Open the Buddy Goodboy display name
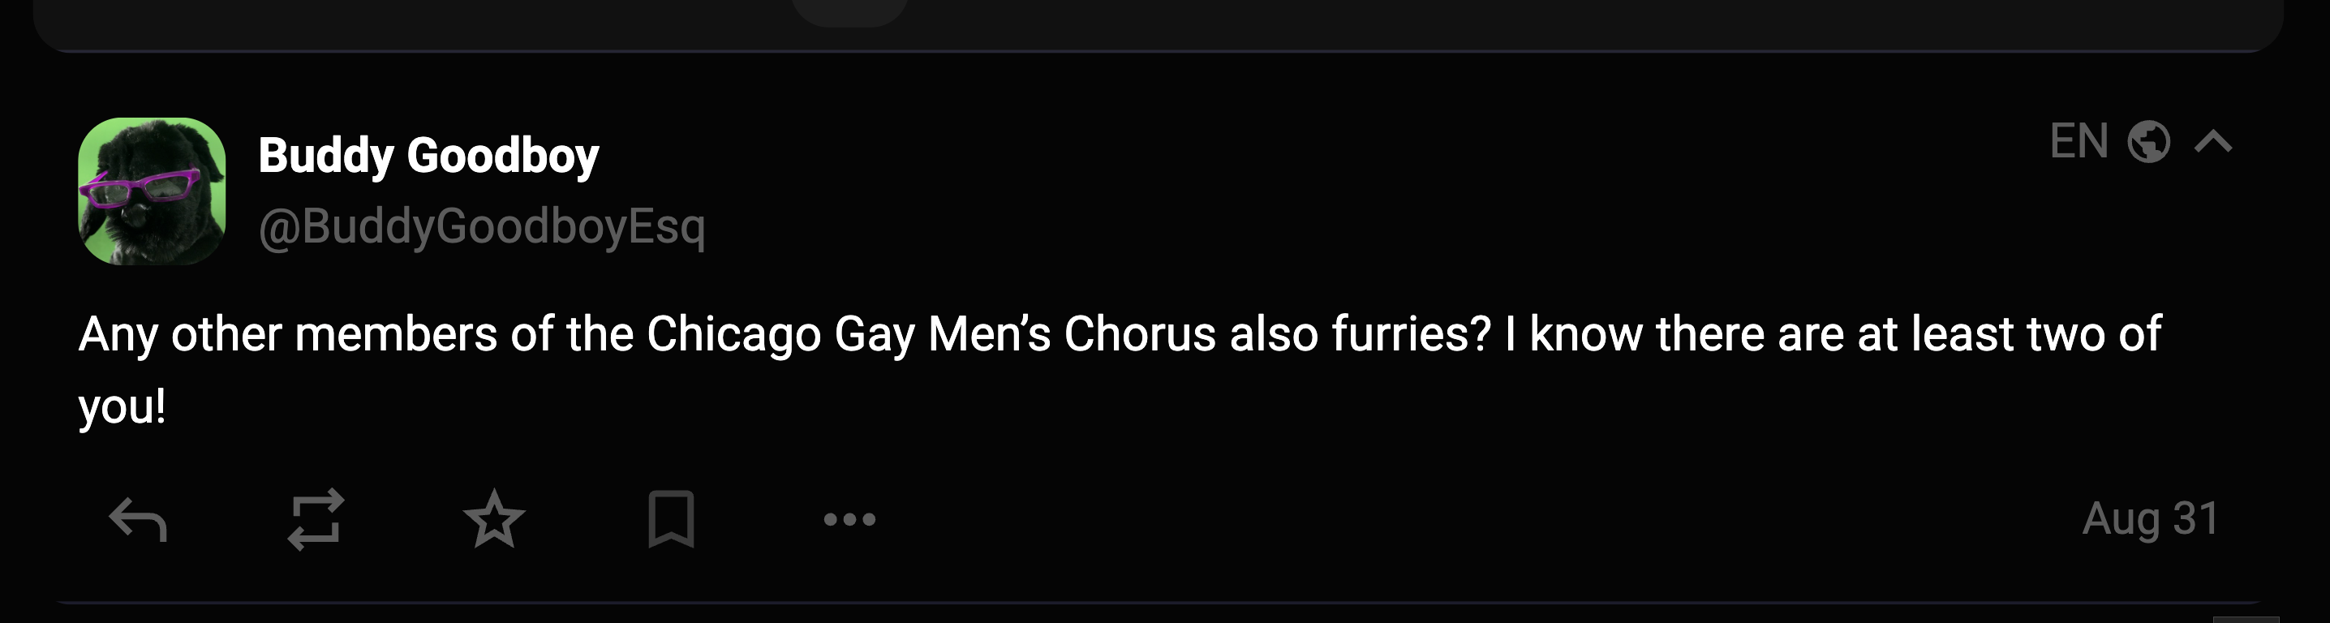 pos(428,156)
